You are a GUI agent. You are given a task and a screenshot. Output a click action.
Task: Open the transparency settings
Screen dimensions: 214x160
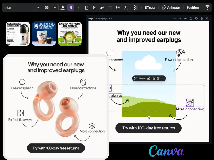136,7
